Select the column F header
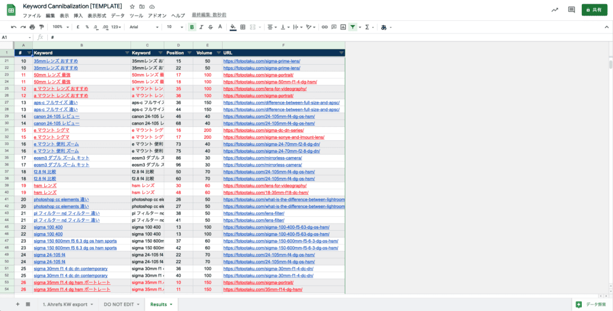 [x=284, y=45]
